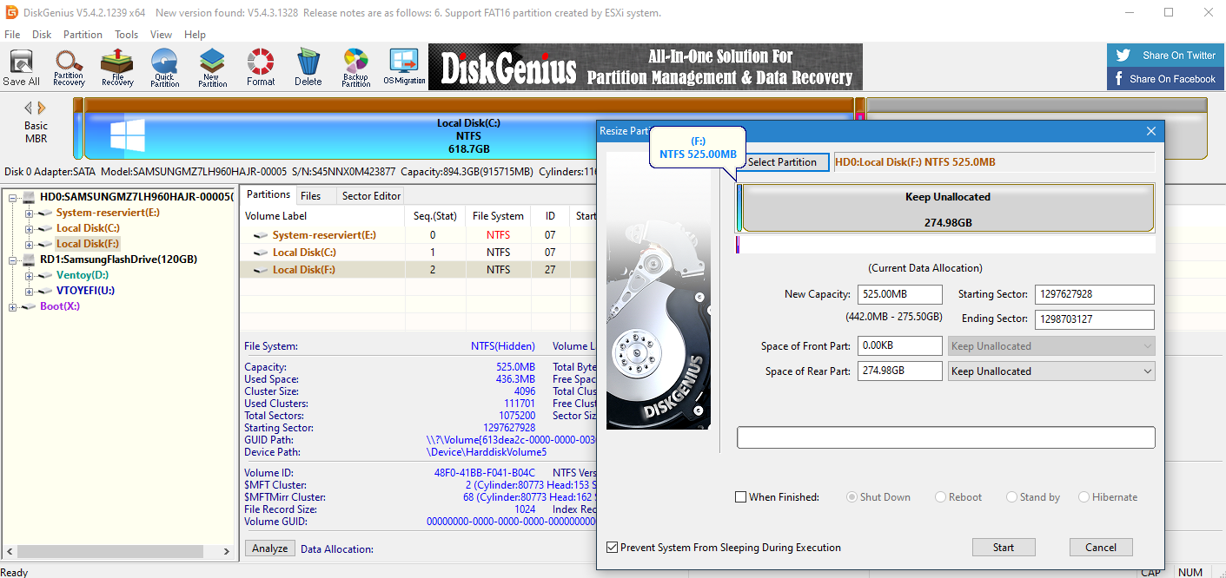Select the Partitions tab
Viewport: 1226px width, 578px height.
tap(268, 194)
